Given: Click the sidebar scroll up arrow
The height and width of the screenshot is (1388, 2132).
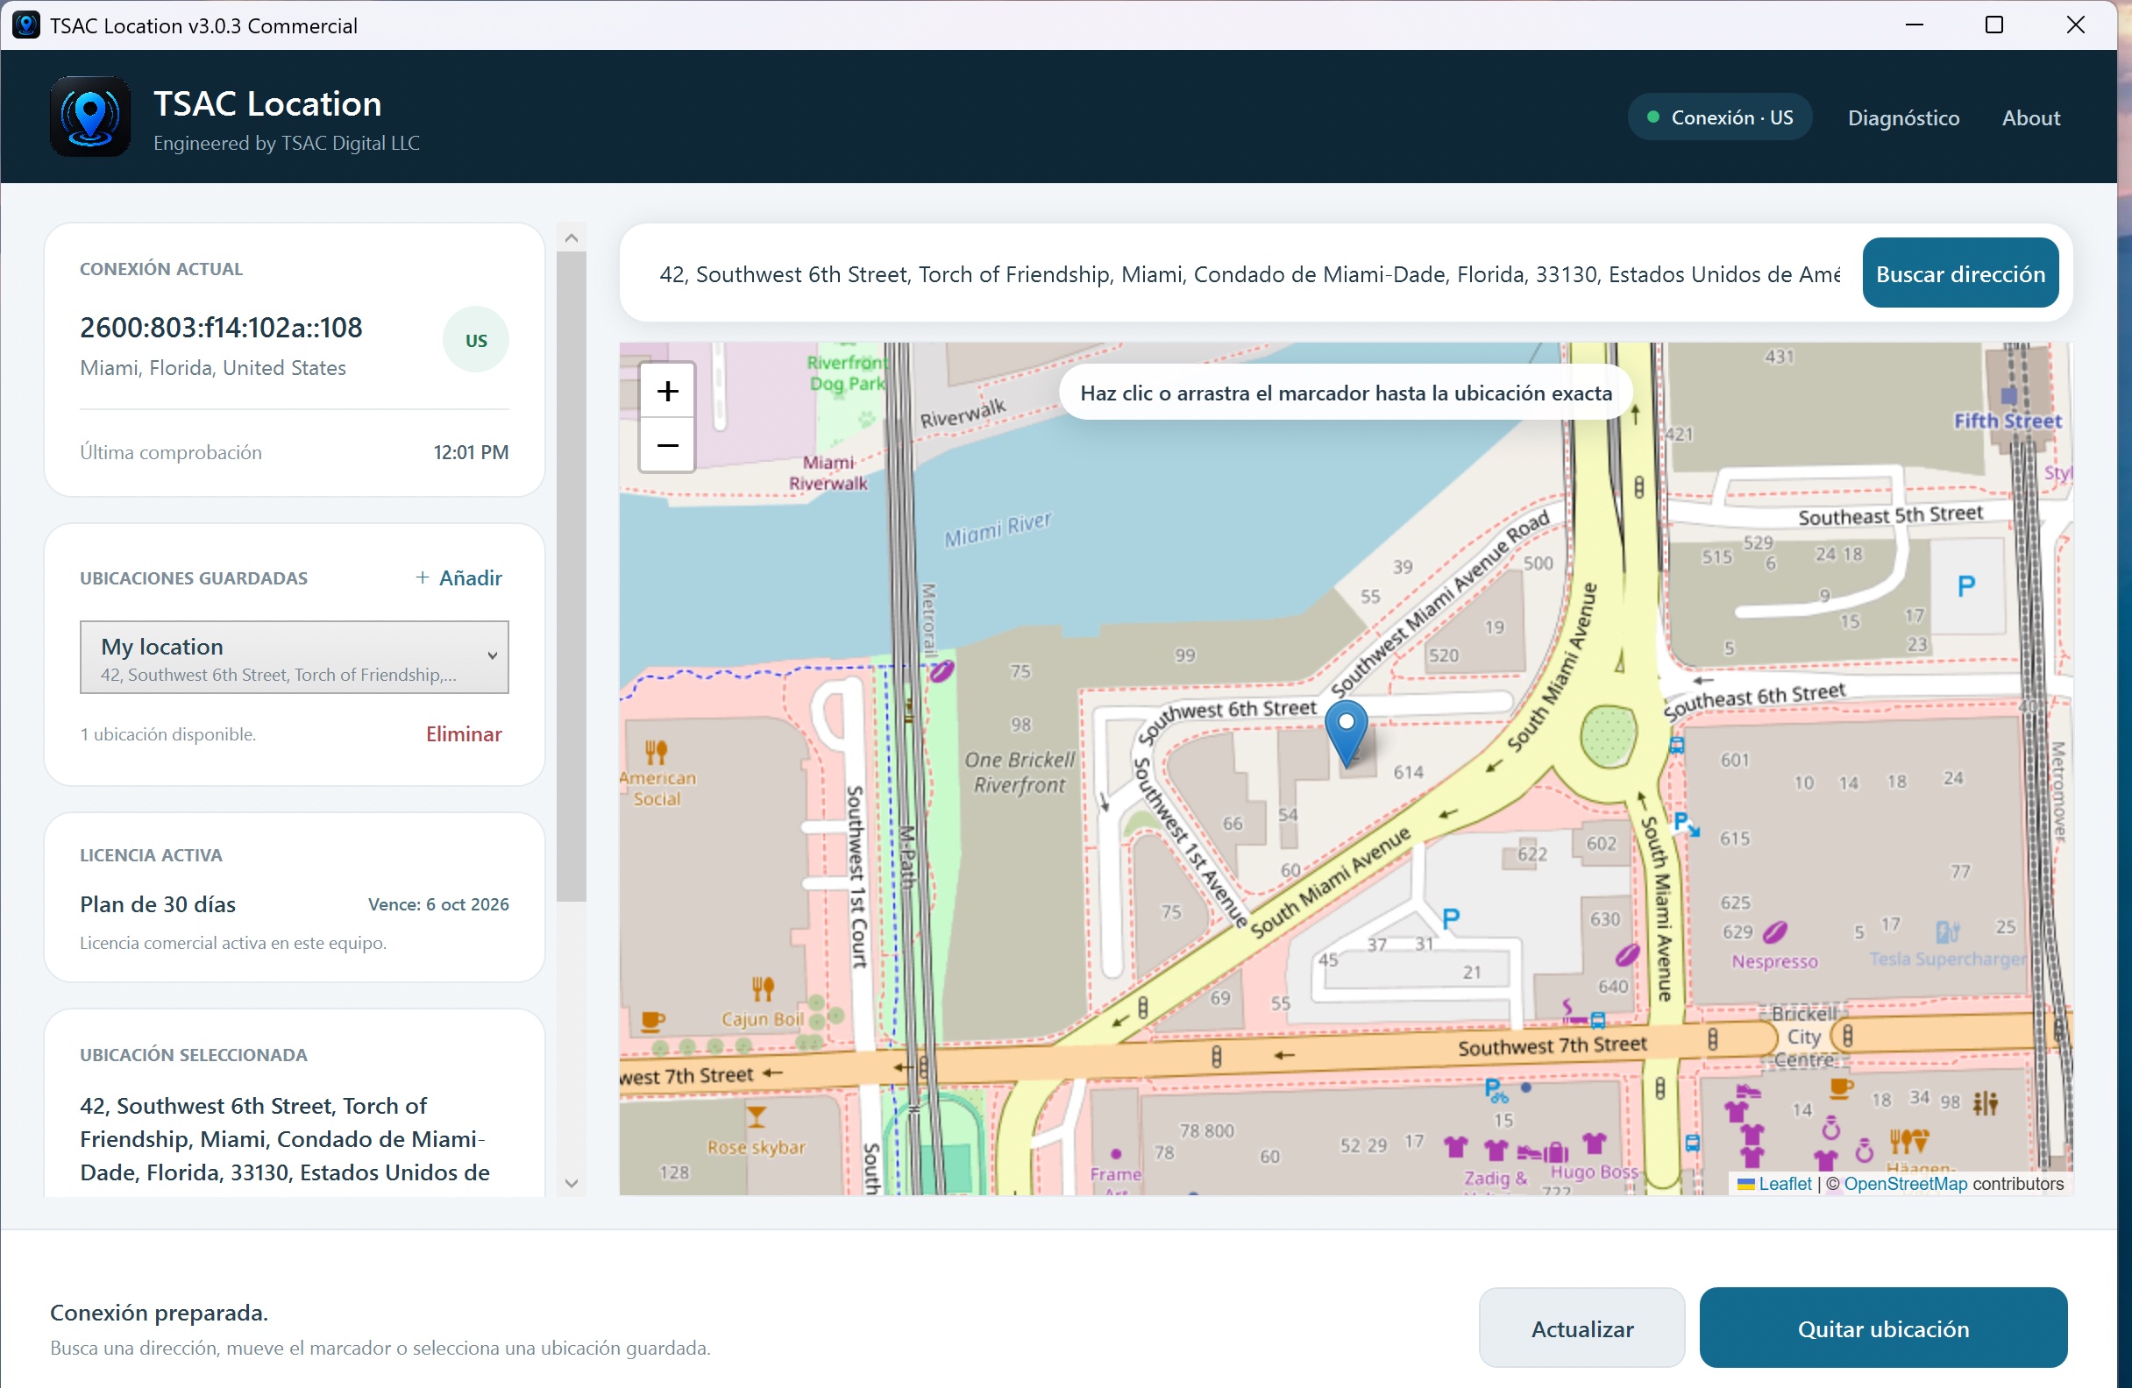Looking at the screenshot, I should tap(572, 238).
